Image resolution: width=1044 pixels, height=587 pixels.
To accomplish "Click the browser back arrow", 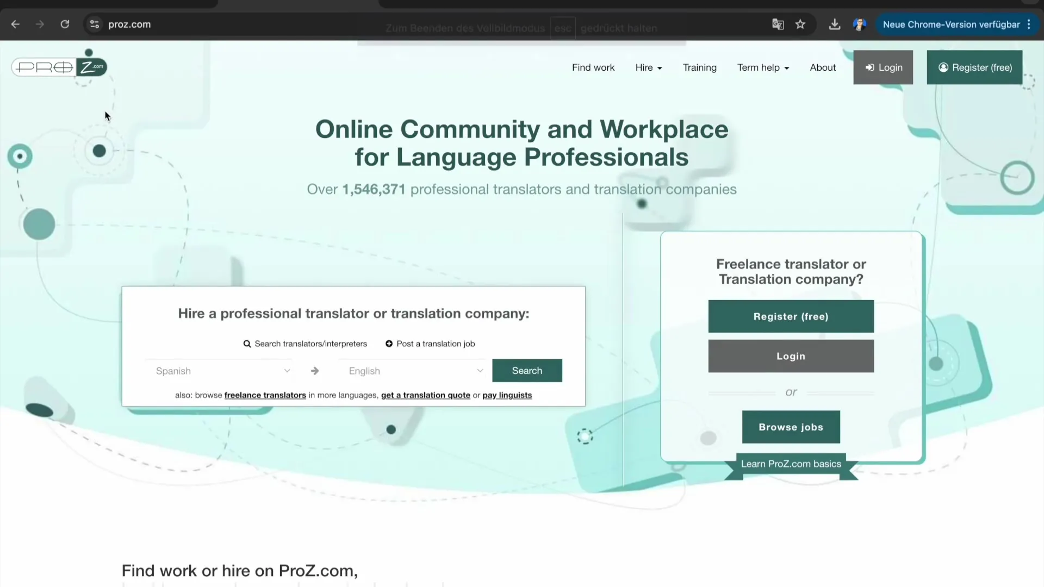I will [x=15, y=24].
